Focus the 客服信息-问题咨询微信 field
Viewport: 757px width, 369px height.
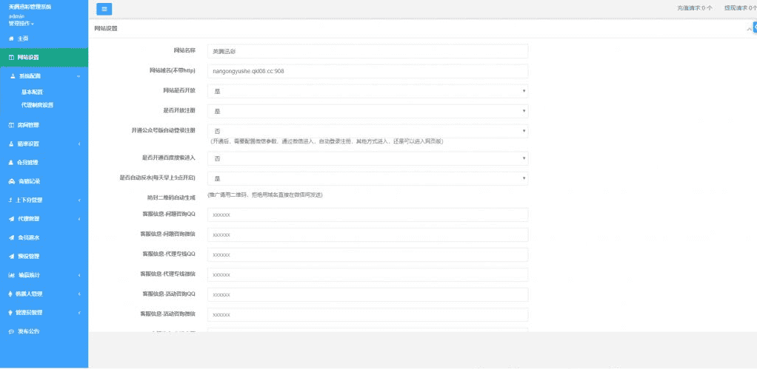point(368,234)
